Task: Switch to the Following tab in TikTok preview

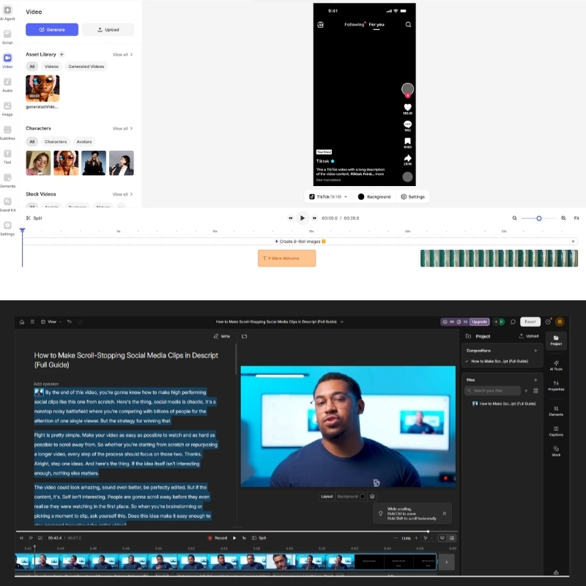Action: pos(354,25)
